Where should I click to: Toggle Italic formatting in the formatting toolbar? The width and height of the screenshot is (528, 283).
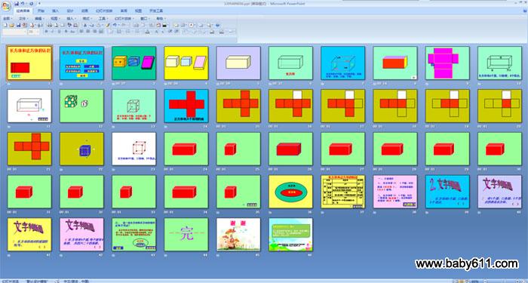click(x=53, y=32)
